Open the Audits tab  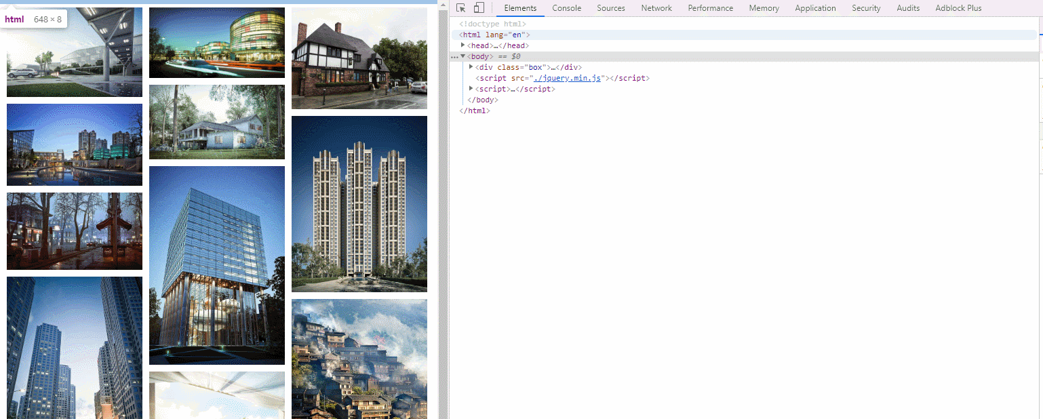click(908, 8)
